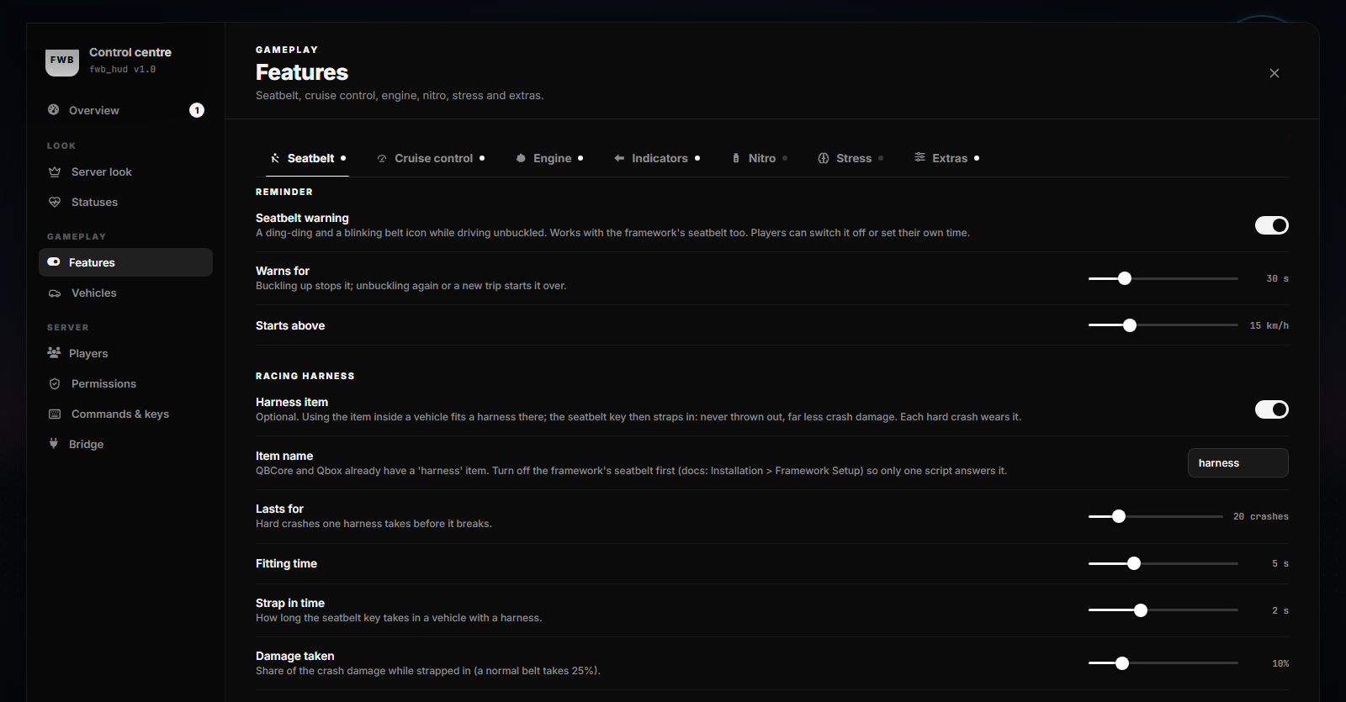The width and height of the screenshot is (1346, 702).
Task: Disable the Seatbelt warning toggle
Action: [1272, 225]
